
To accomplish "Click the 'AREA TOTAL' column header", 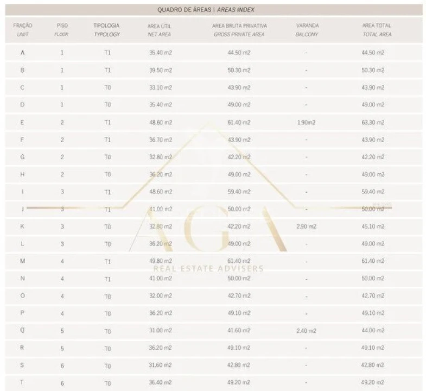I will 377,30.
